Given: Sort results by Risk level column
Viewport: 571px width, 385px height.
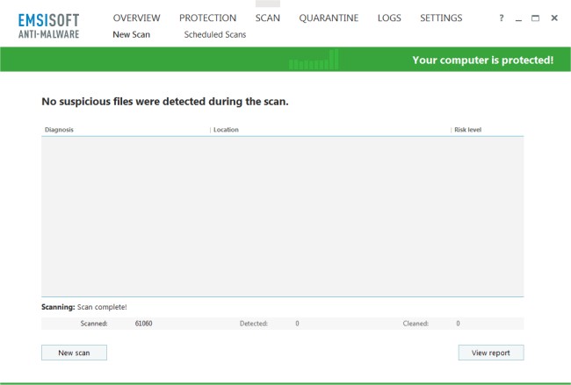Looking at the screenshot, I should (x=468, y=130).
